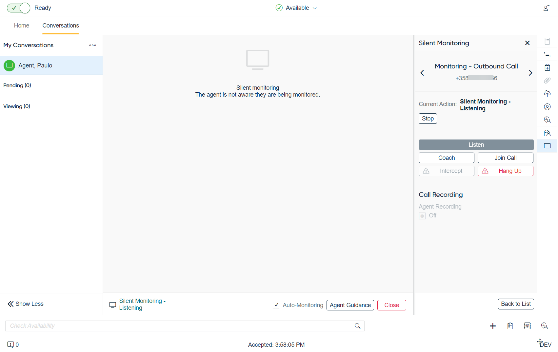The image size is (558, 352).
Task: Click the plus icon in bottom toolbar
Action: coord(493,326)
